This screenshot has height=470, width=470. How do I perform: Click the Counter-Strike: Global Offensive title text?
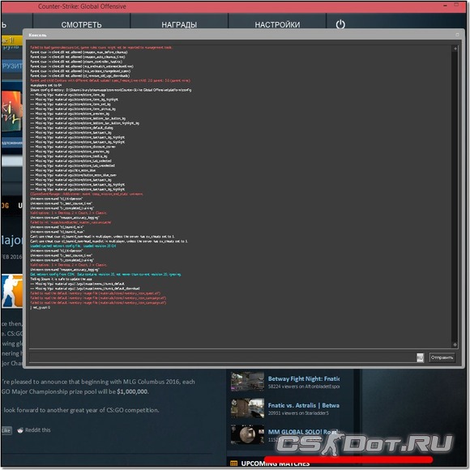(x=82, y=6)
